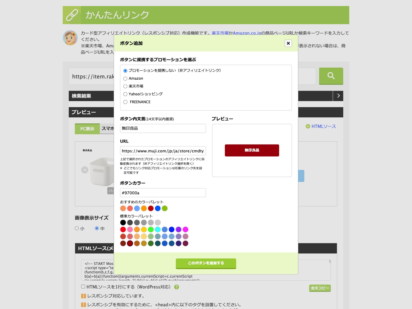The width and height of the screenshot is (412, 309).
Task: Click the chain link logo icon in header
Action: tap(72, 15)
